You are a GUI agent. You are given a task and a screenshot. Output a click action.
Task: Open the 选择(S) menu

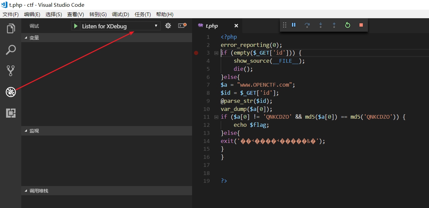point(54,14)
